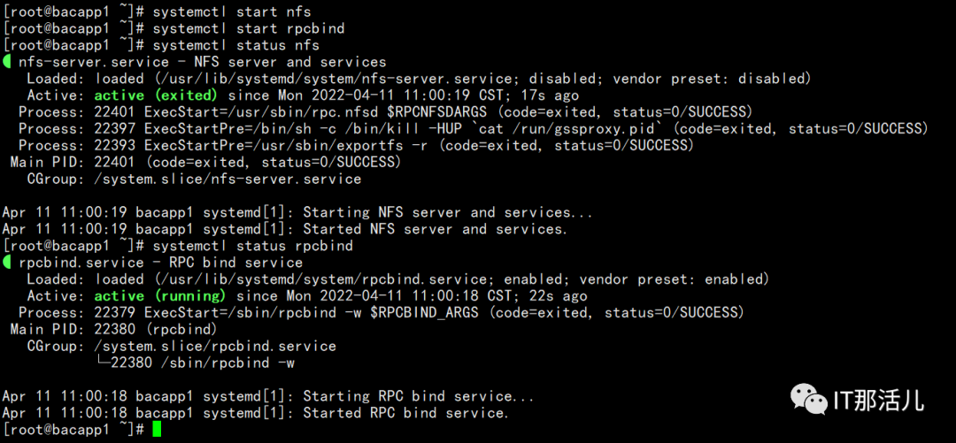The image size is (956, 443).
Task: Click the "Main PID: 22401" line
Action: coord(205,163)
